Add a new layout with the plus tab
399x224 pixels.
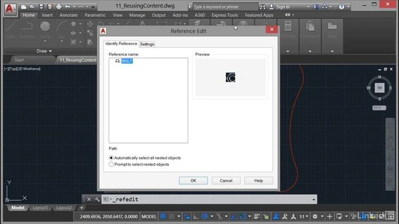point(82,208)
